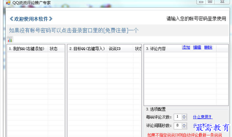Minimize the QQ说说评论推广专家 window
The image size is (232, 137).
201,2
